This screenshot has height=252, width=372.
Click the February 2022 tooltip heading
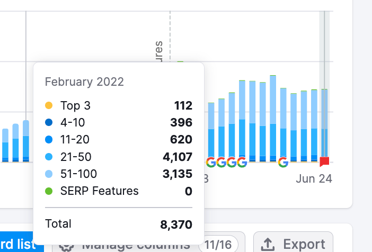84,82
